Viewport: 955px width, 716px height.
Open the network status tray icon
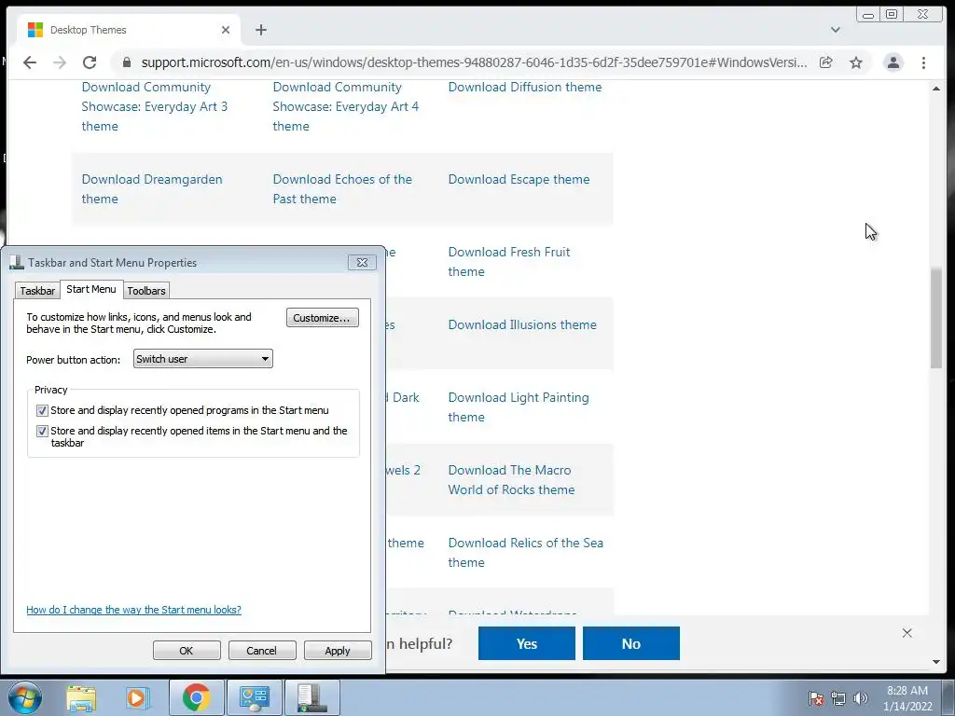[x=838, y=698]
